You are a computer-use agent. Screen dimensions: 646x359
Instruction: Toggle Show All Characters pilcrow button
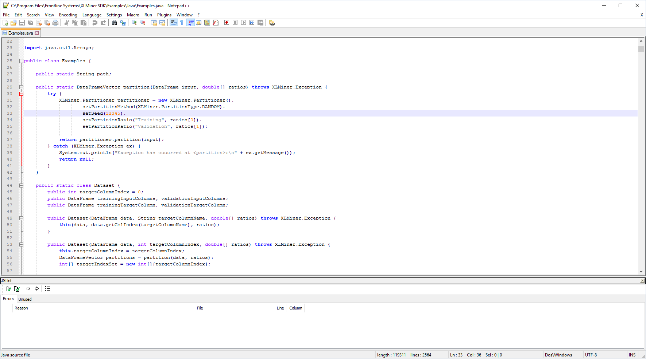pyautogui.click(x=182, y=23)
